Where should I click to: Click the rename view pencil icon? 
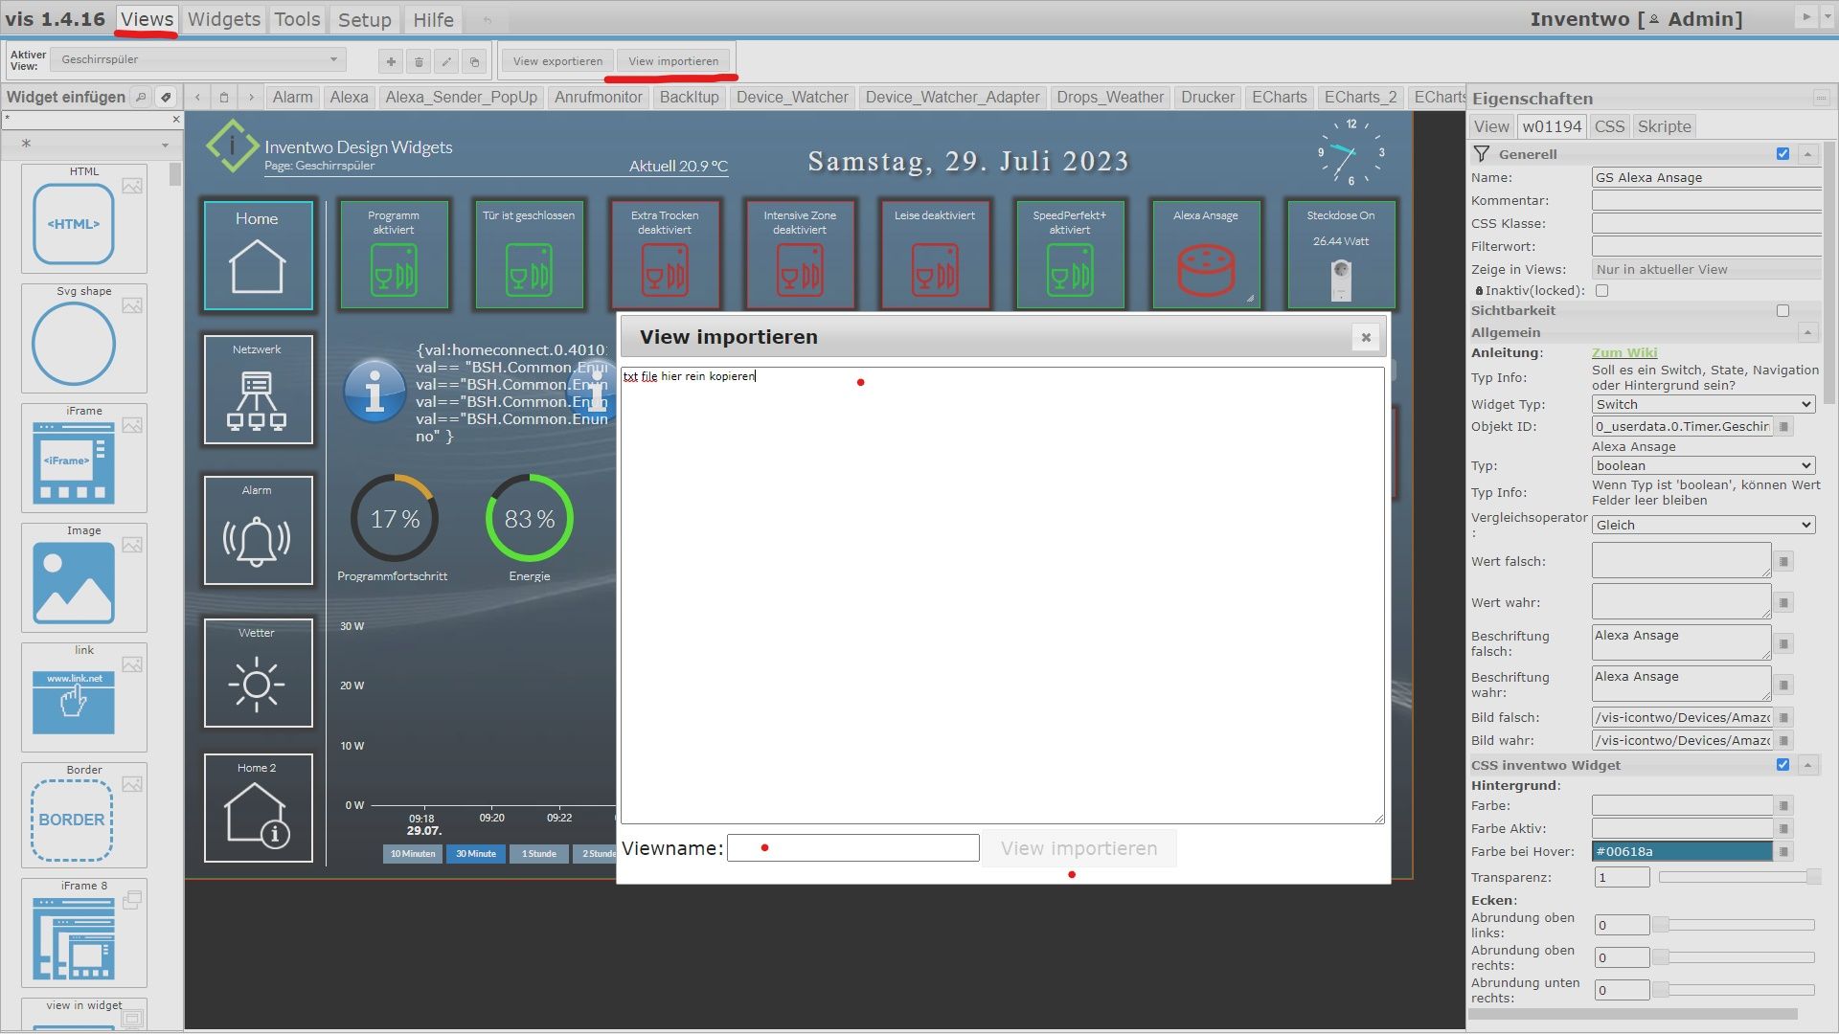pos(446,62)
